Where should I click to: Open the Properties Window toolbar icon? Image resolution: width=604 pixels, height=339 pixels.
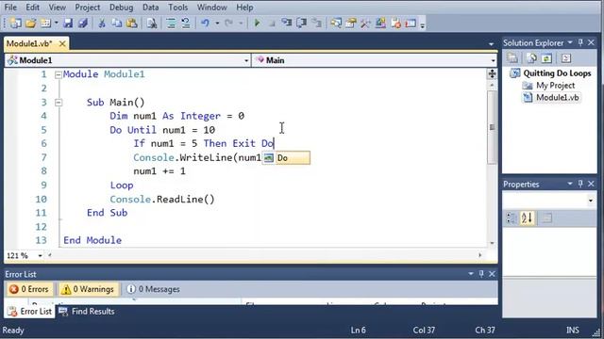tap(351, 24)
